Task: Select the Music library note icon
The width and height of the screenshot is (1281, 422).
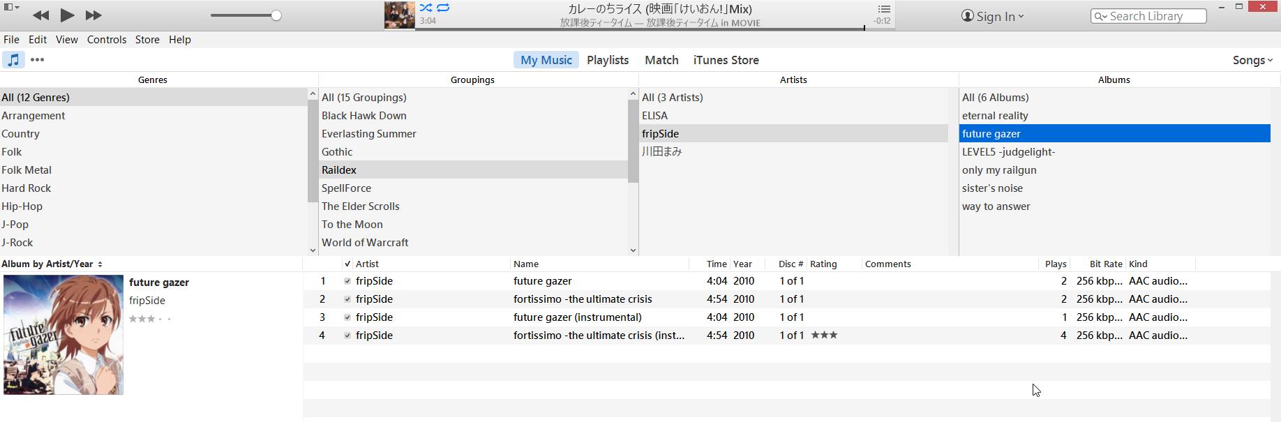Action: [x=13, y=60]
